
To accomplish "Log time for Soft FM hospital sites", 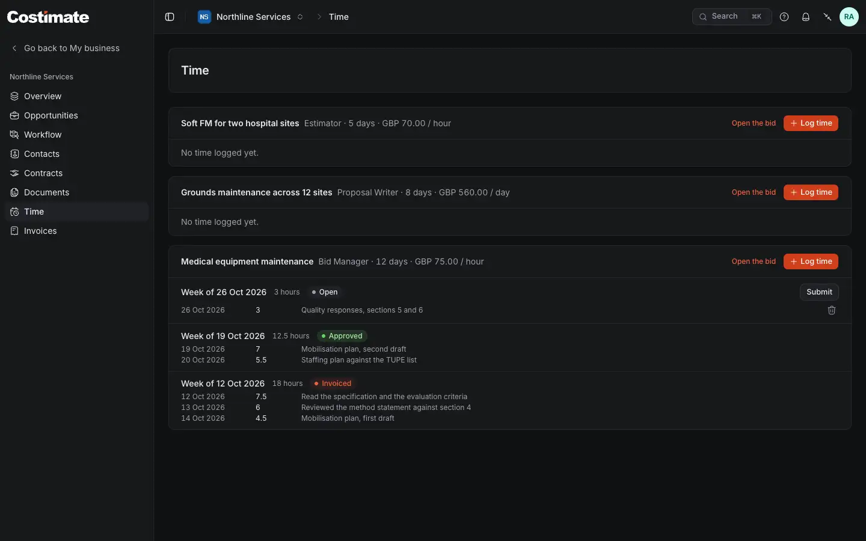I will pos(811,123).
